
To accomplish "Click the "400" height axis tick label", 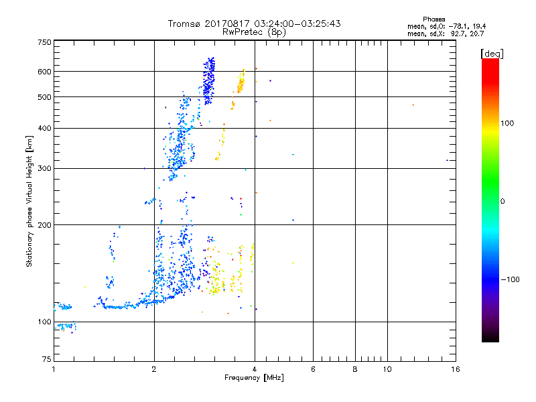I will tap(44, 129).
